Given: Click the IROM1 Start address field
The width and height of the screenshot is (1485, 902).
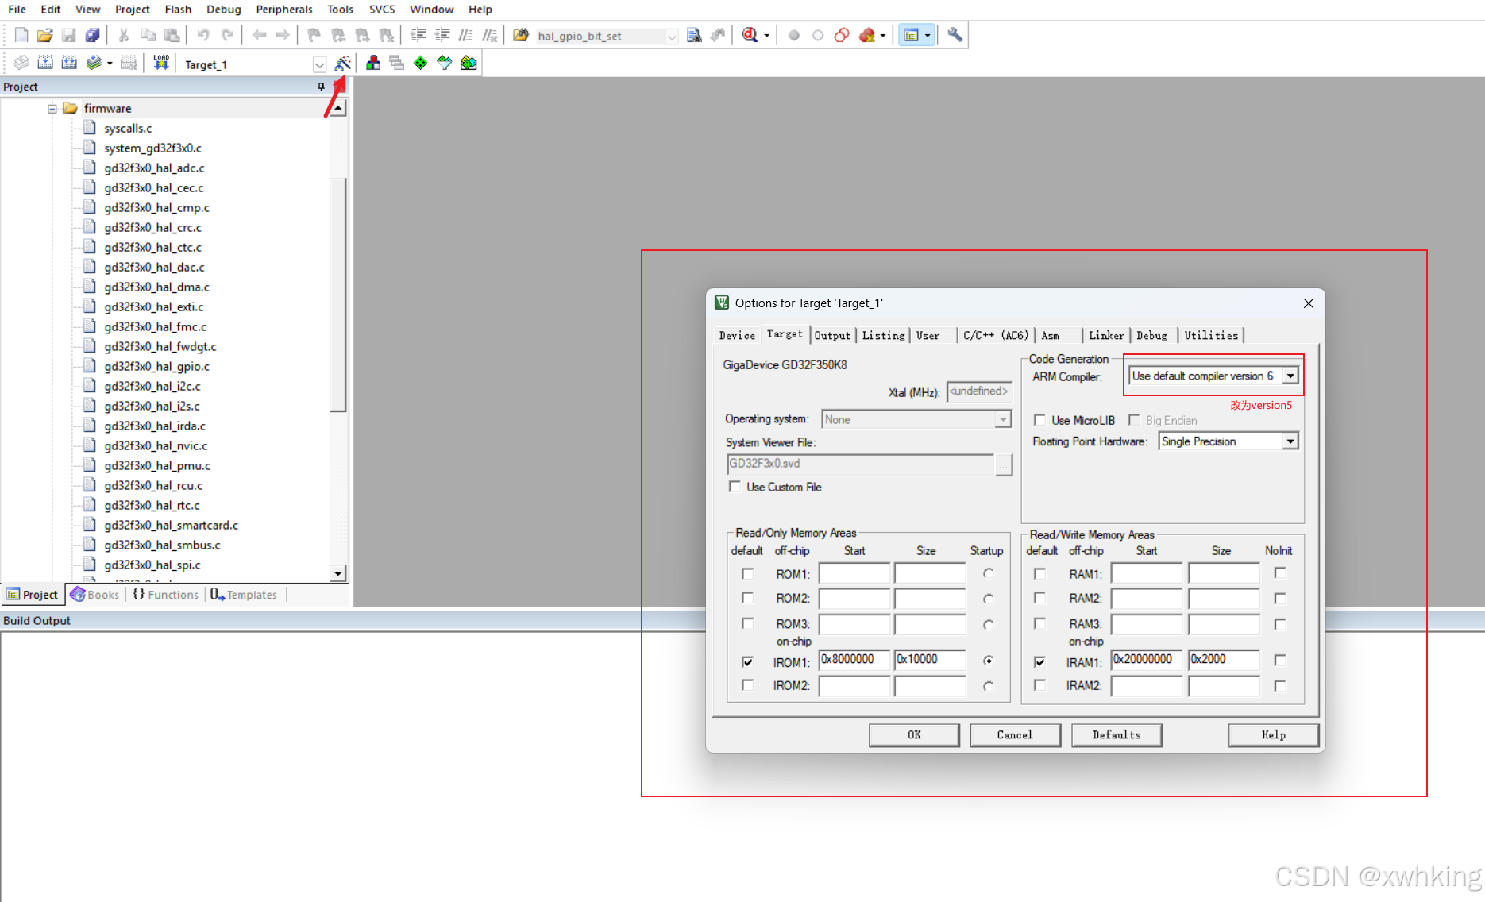Looking at the screenshot, I should (x=854, y=660).
